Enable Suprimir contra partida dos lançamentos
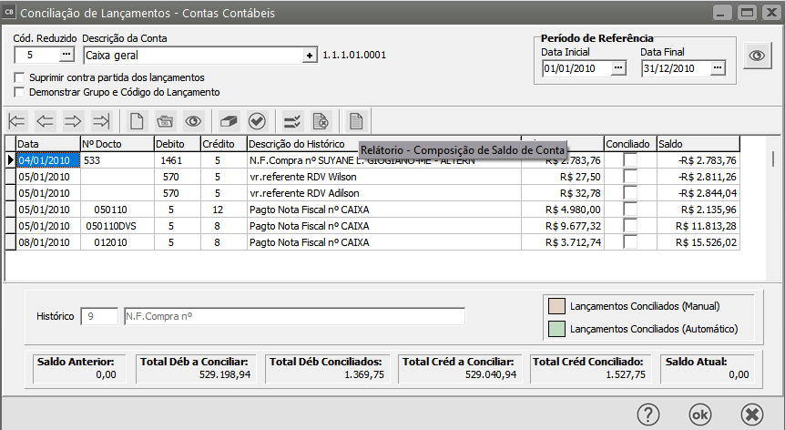Image resolution: width=785 pixels, height=430 pixels. pyautogui.click(x=20, y=77)
